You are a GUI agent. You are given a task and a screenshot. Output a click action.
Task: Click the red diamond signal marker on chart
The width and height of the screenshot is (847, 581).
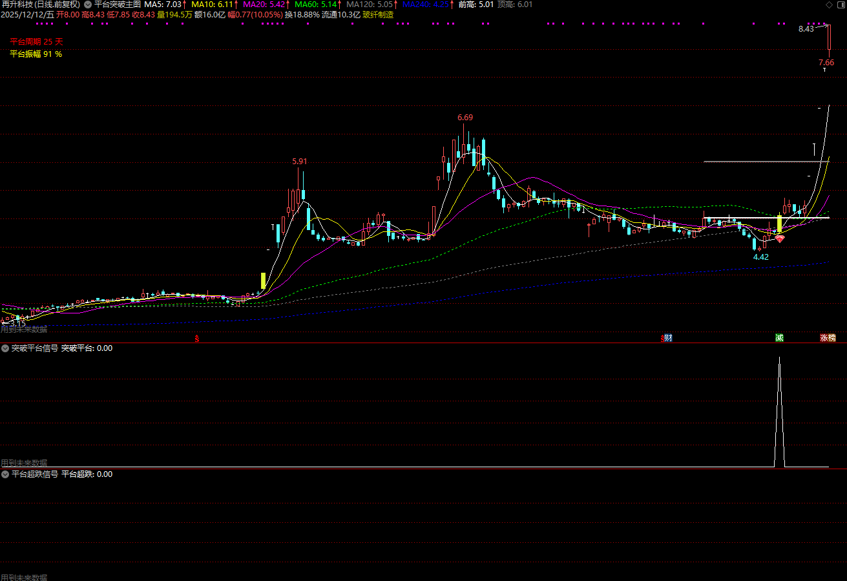point(780,239)
